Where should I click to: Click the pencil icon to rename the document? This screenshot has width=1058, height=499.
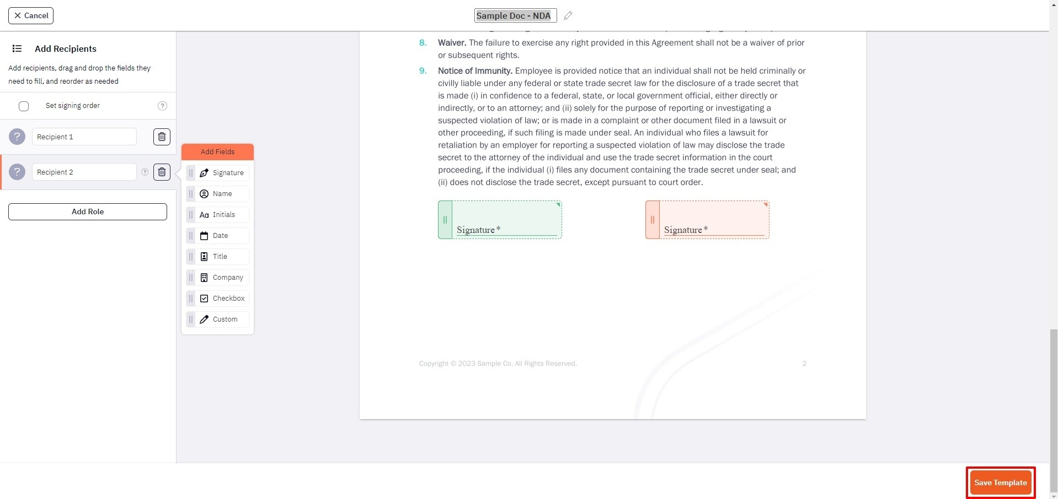coord(568,15)
